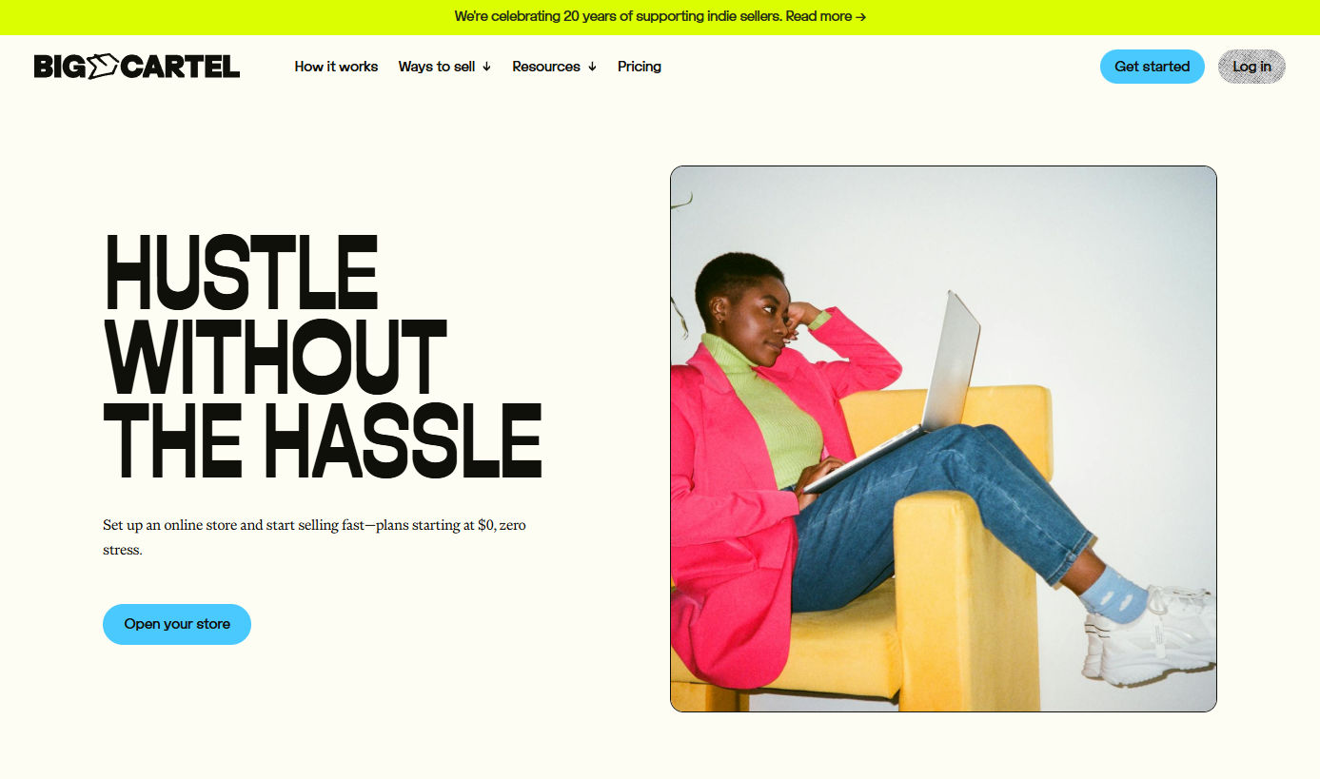
Task: Open the How it works page
Action: [x=336, y=67]
